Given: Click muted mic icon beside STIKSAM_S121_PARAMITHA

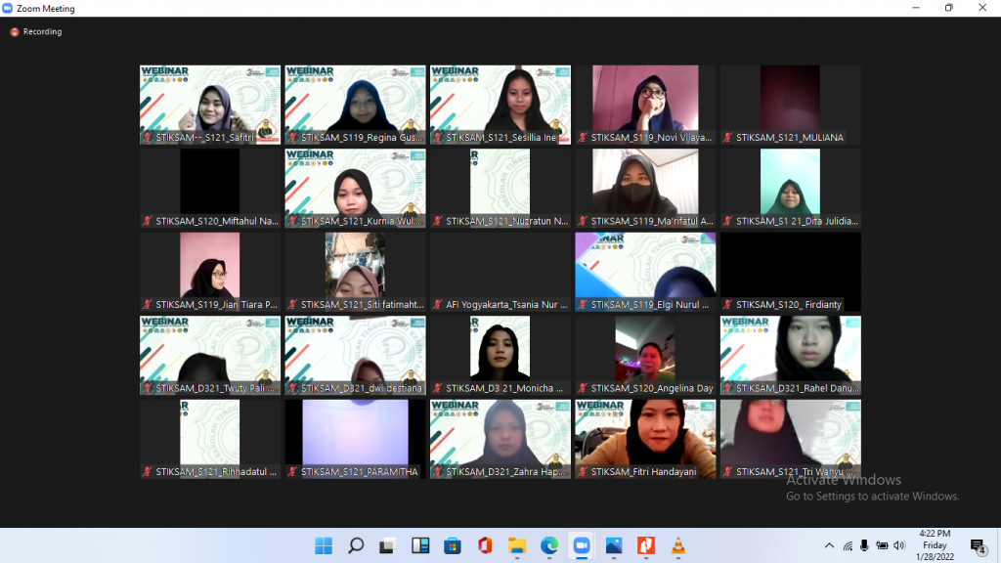Looking at the screenshot, I should pos(293,471).
